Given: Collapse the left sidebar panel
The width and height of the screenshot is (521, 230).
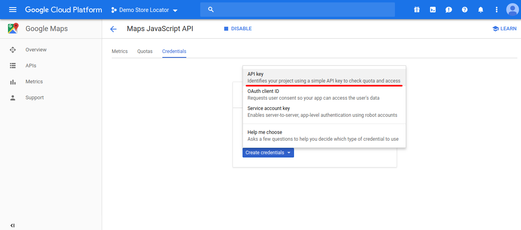Looking at the screenshot, I should pyautogui.click(x=12, y=225).
